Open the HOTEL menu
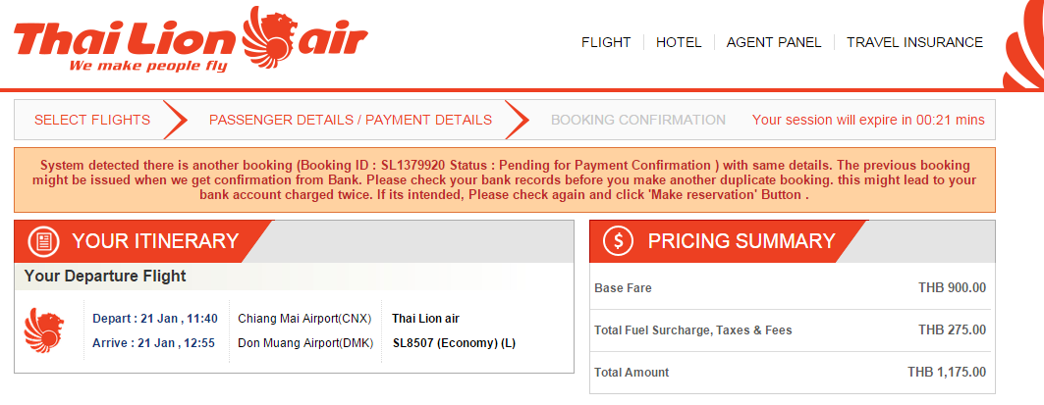 [679, 42]
